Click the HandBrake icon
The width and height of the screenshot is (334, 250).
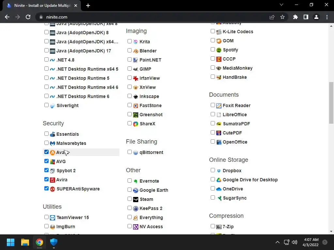tap(219, 77)
